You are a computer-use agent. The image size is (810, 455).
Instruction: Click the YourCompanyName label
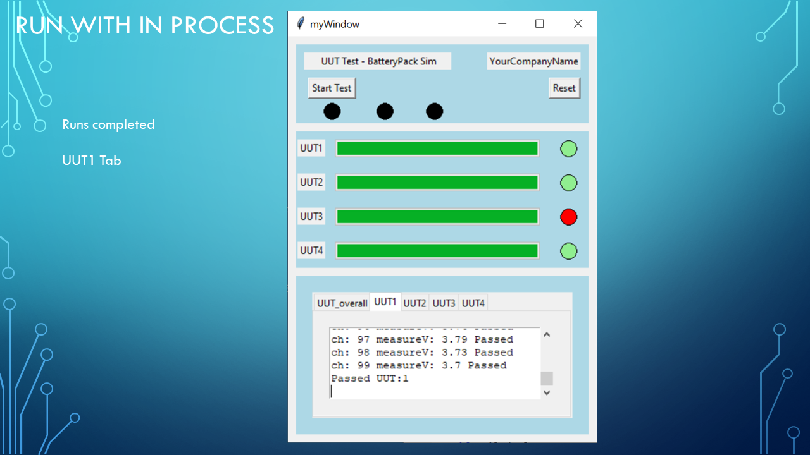(x=533, y=61)
